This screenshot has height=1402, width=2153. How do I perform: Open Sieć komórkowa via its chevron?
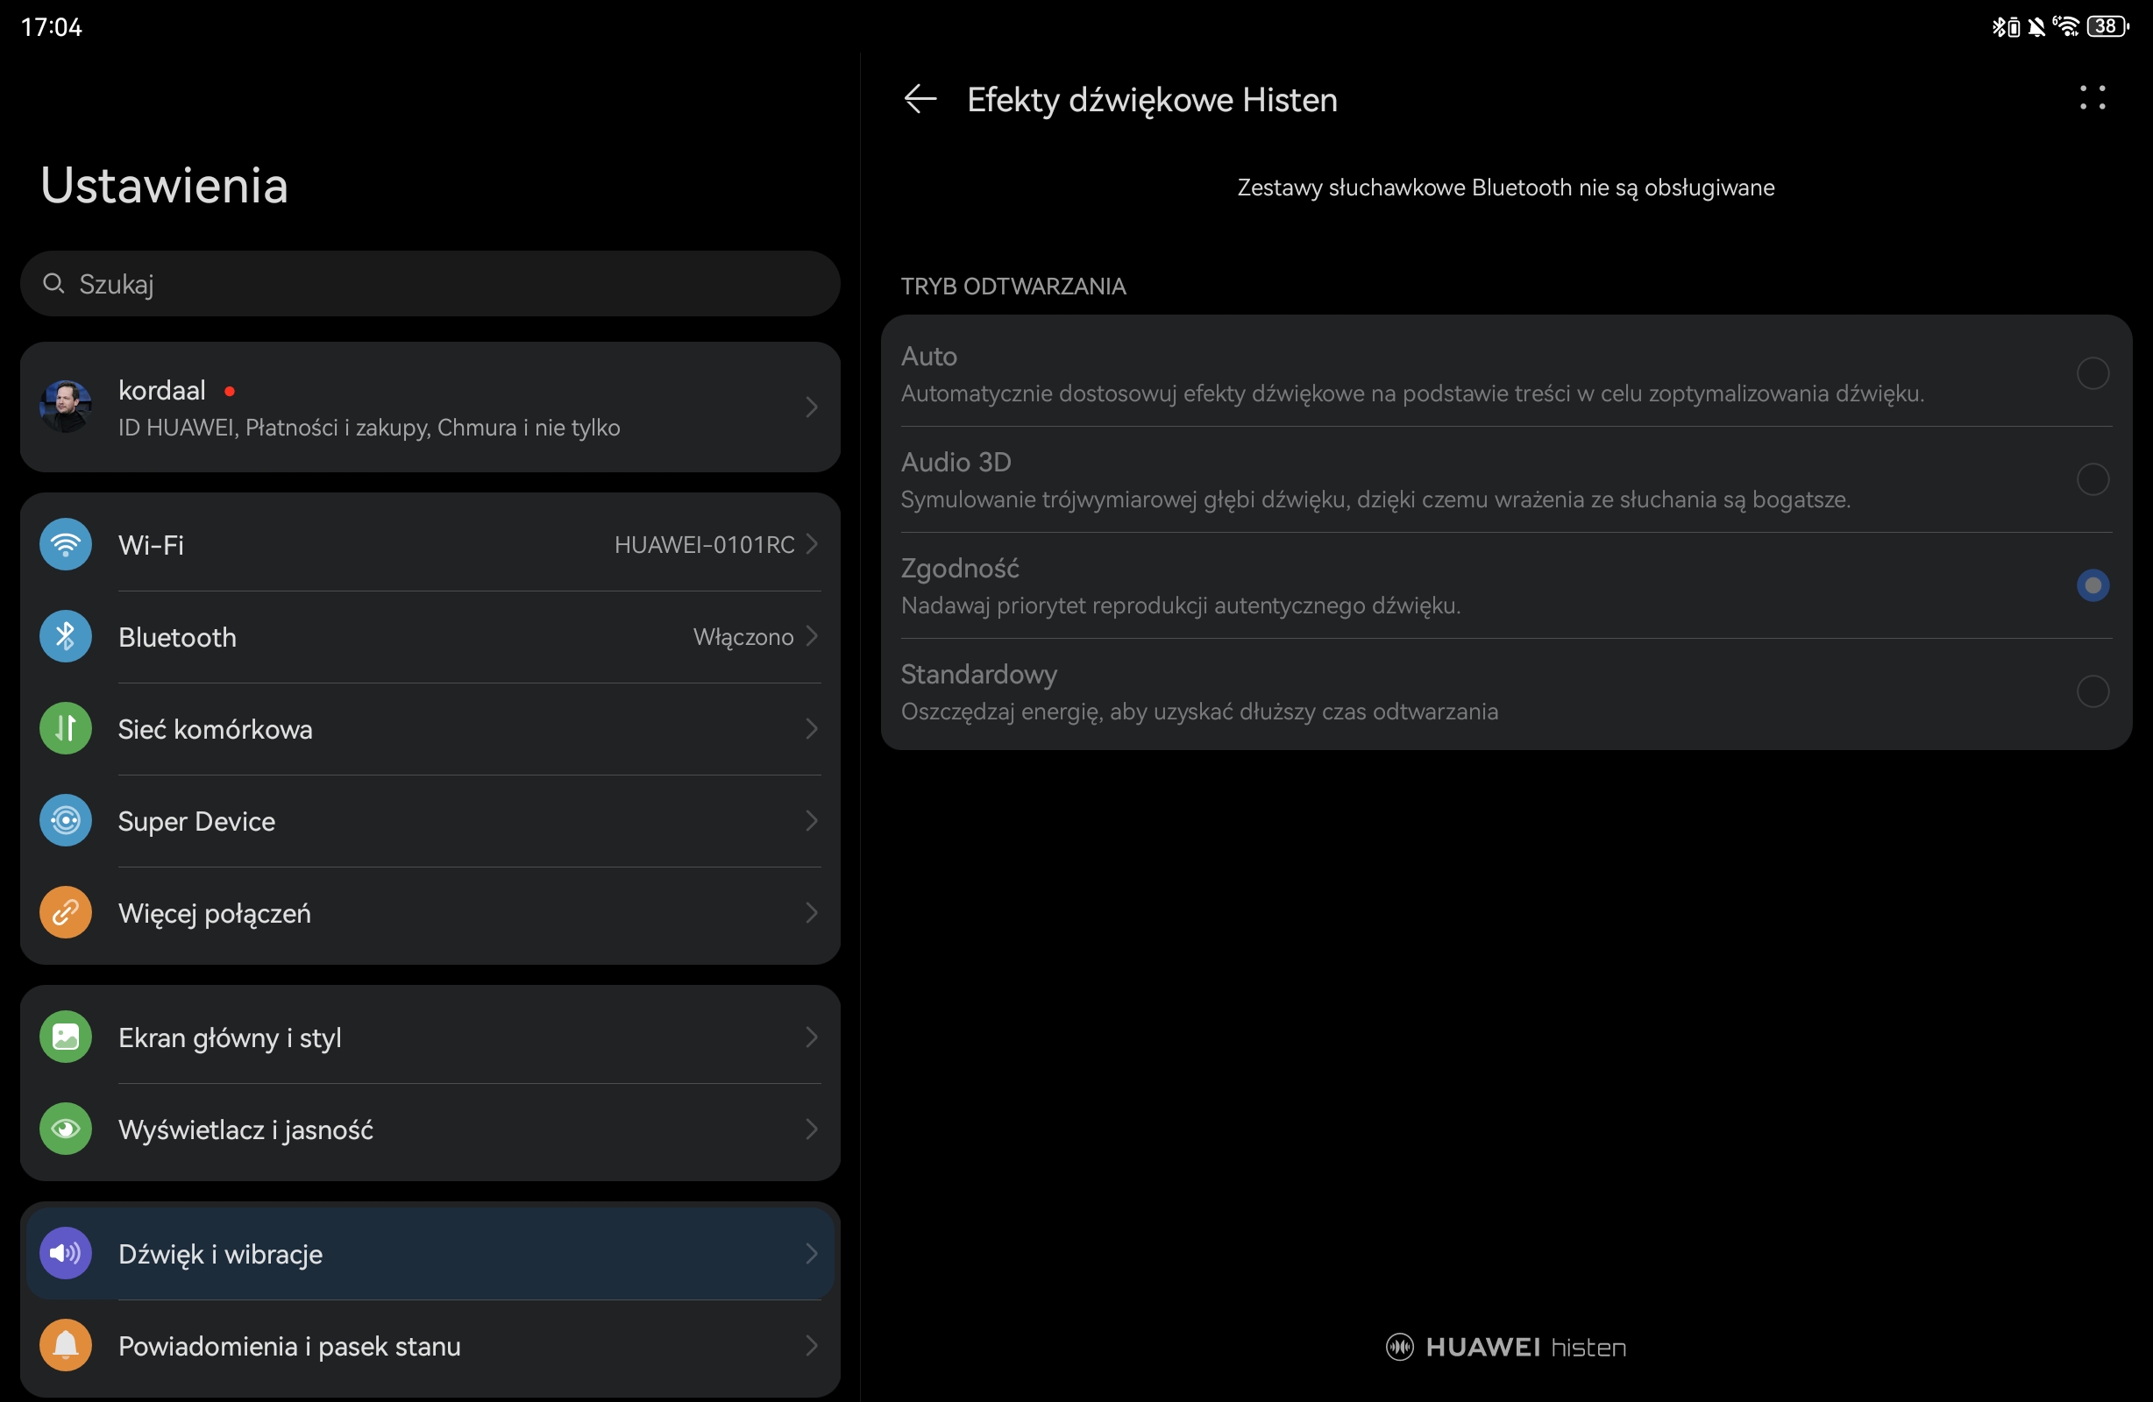click(812, 728)
